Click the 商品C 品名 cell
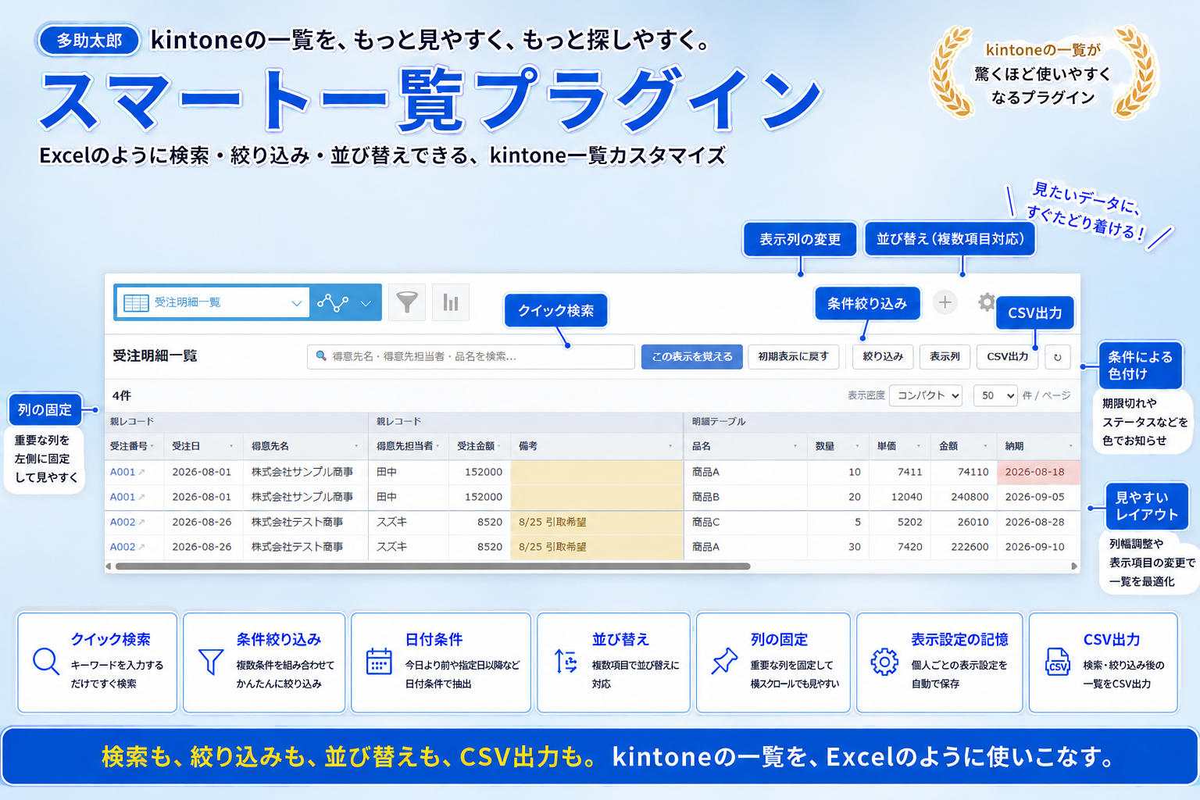Viewport: 1200px width, 800px height. [745, 522]
